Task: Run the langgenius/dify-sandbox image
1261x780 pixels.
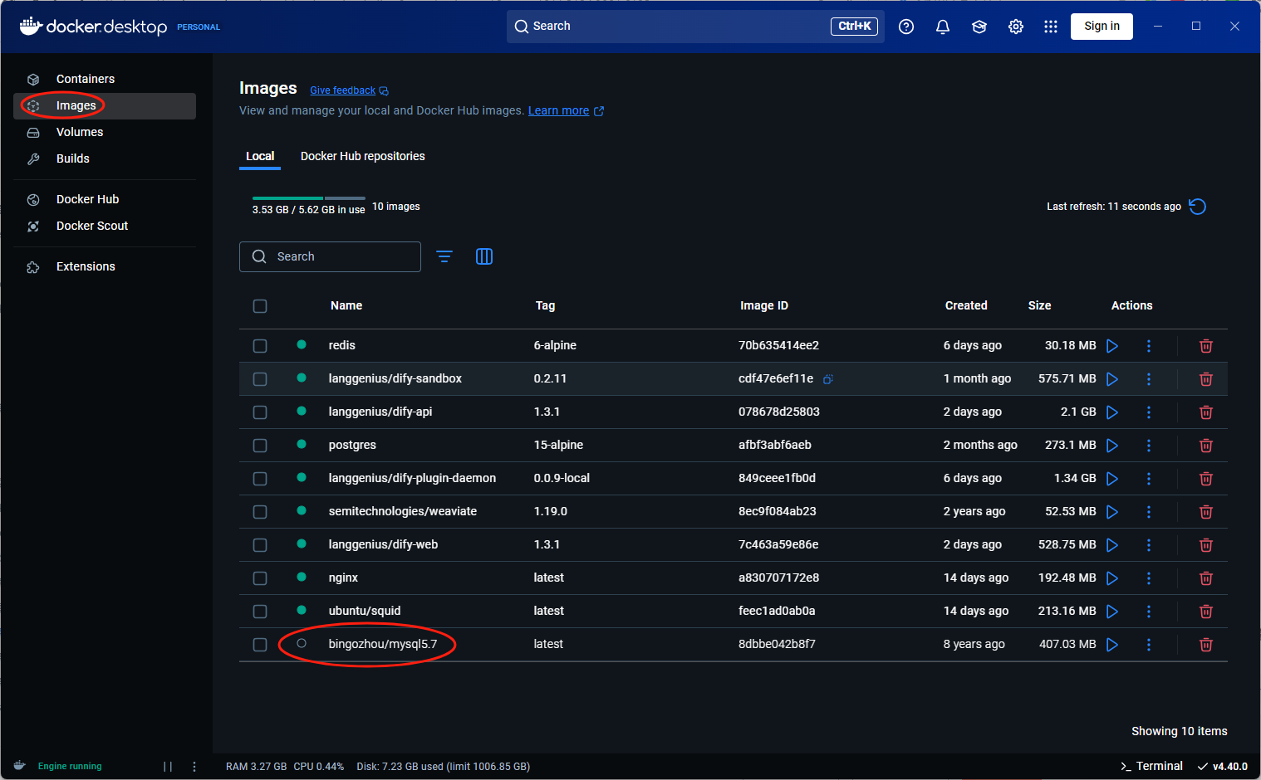Action: click(x=1112, y=379)
